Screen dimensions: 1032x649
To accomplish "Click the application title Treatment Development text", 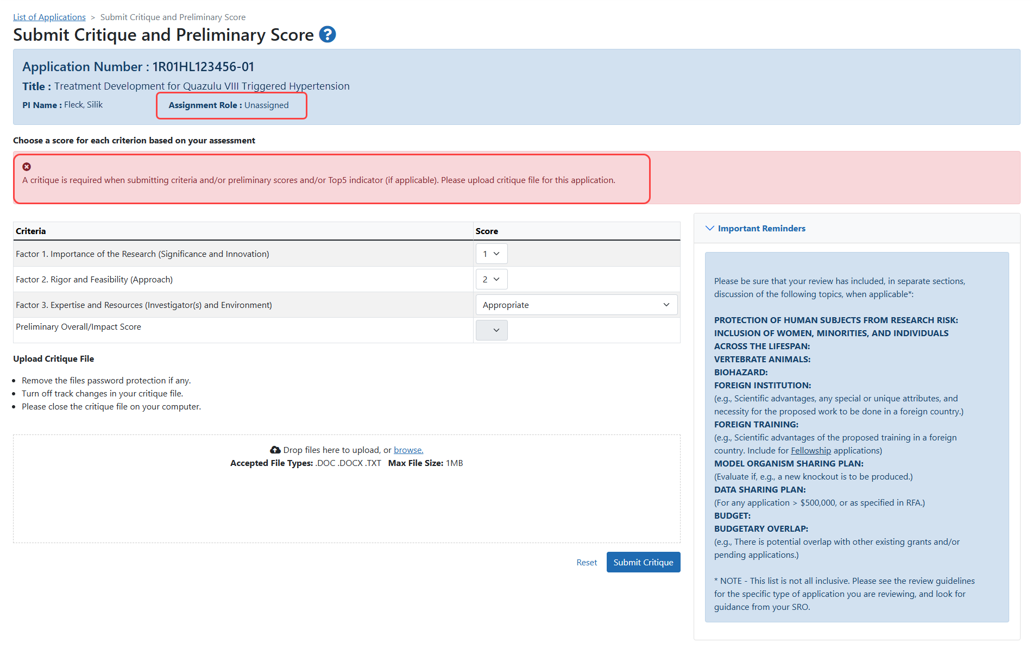I will click(x=202, y=86).
